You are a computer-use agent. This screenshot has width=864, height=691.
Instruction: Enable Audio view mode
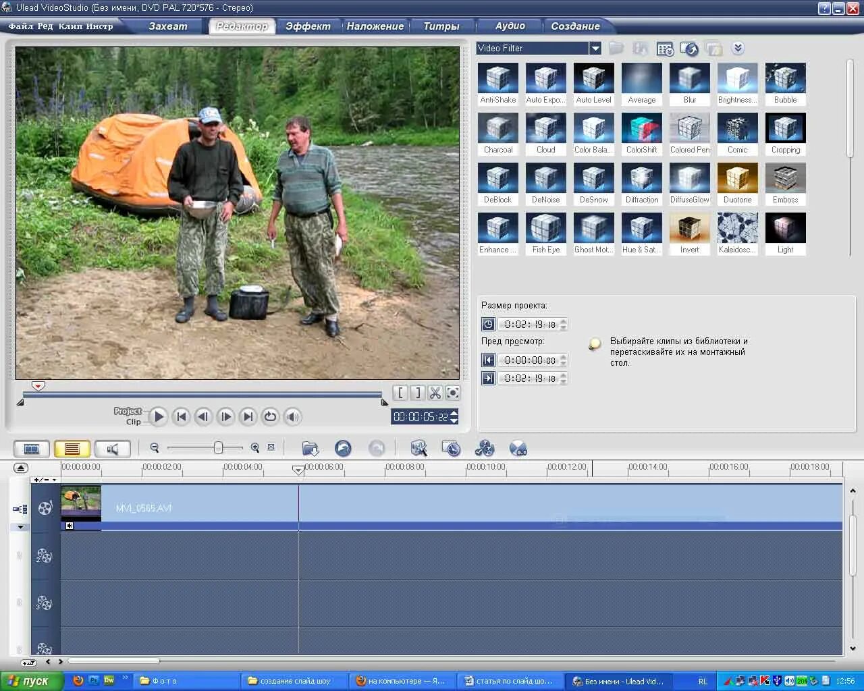[x=113, y=447]
